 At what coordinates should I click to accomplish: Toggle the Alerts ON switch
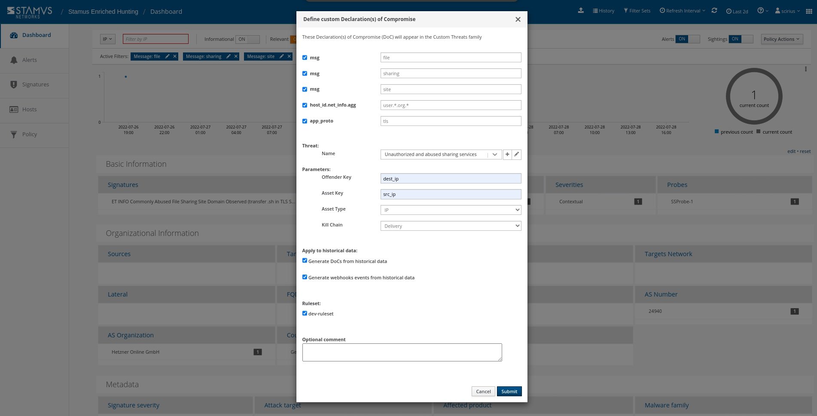pos(688,39)
